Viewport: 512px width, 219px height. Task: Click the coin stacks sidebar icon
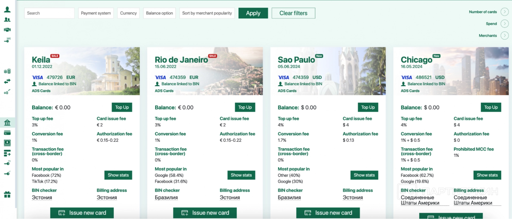pos(7,71)
